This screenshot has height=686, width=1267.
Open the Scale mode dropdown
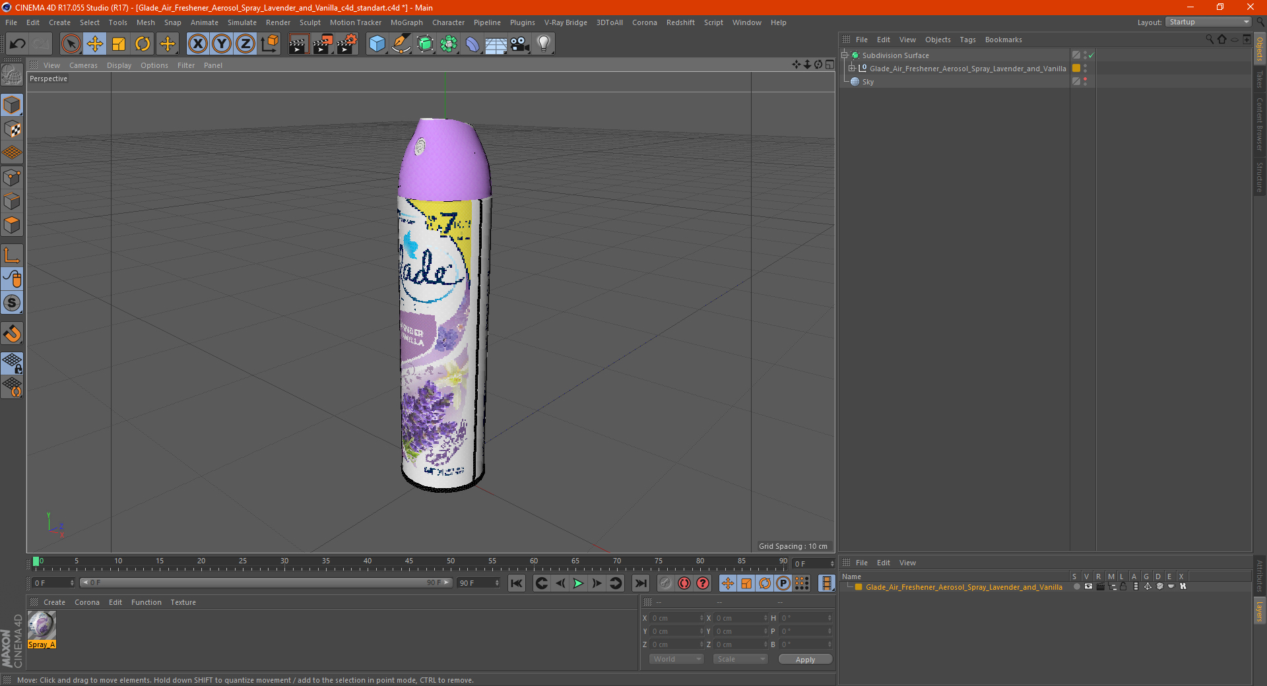740,659
